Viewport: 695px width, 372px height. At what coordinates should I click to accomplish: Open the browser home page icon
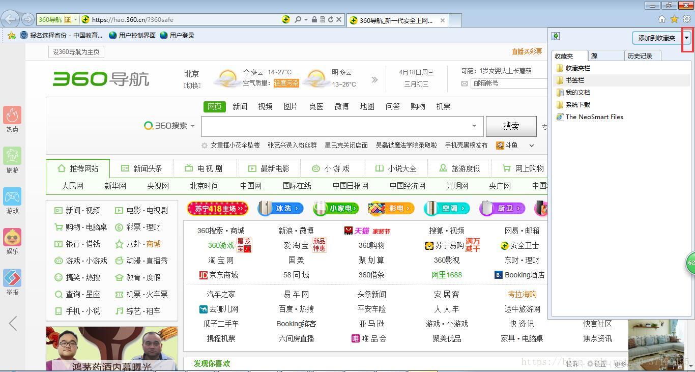(x=662, y=19)
